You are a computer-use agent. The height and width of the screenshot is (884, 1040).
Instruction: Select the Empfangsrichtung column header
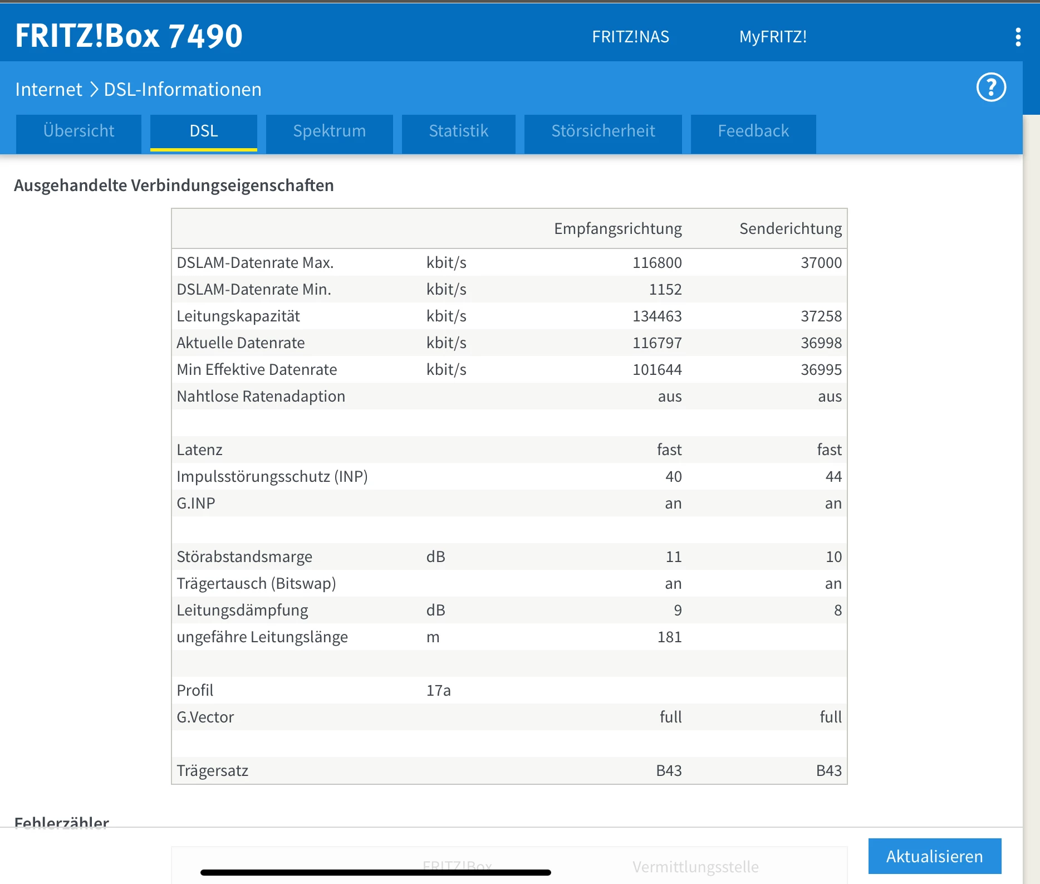click(618, 228)
